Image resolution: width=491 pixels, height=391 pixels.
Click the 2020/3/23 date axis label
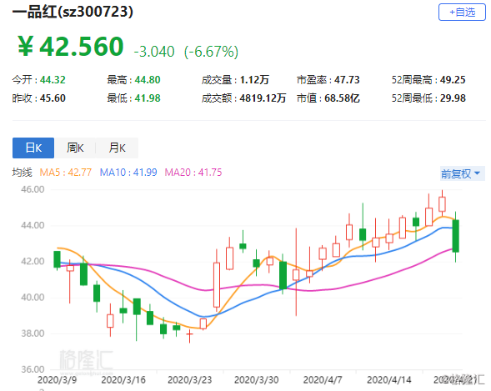point(190,380)
